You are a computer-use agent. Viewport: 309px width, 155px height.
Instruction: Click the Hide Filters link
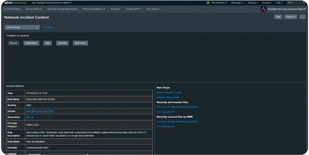(48, 27)
